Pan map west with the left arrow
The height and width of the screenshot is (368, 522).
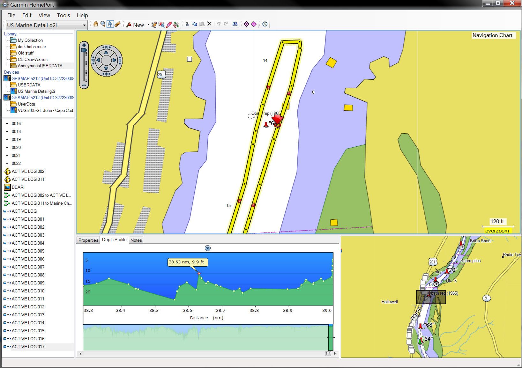click(x=98, y=60)
